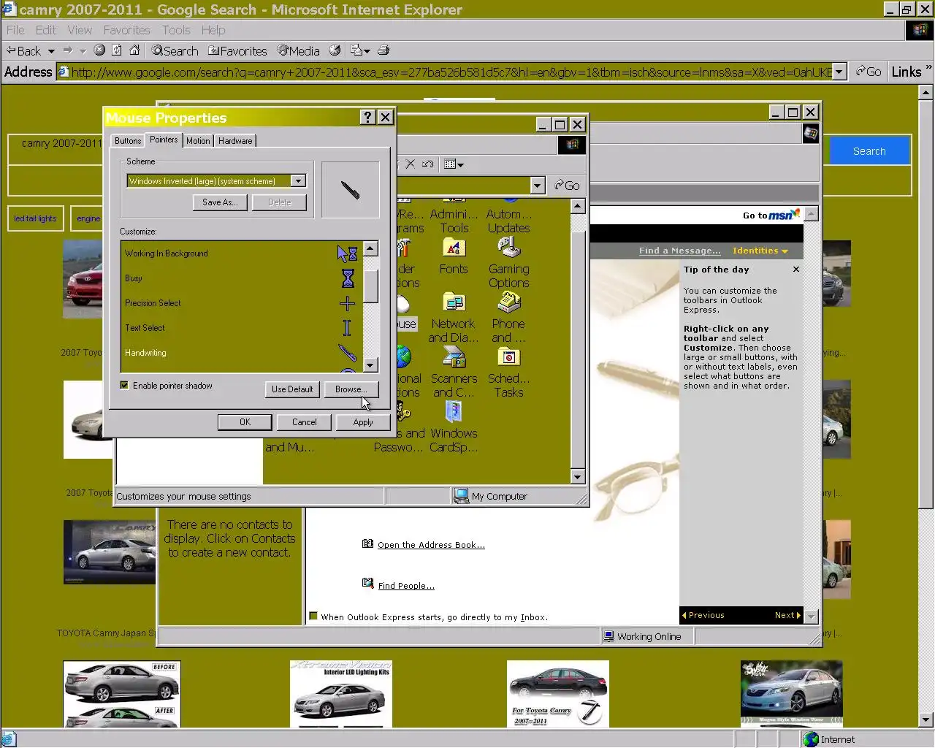Open the Fonts icon in Control Panel

click(x=454, y=256)
